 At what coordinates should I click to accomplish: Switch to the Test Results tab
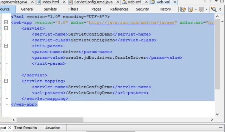pos(26,128)
